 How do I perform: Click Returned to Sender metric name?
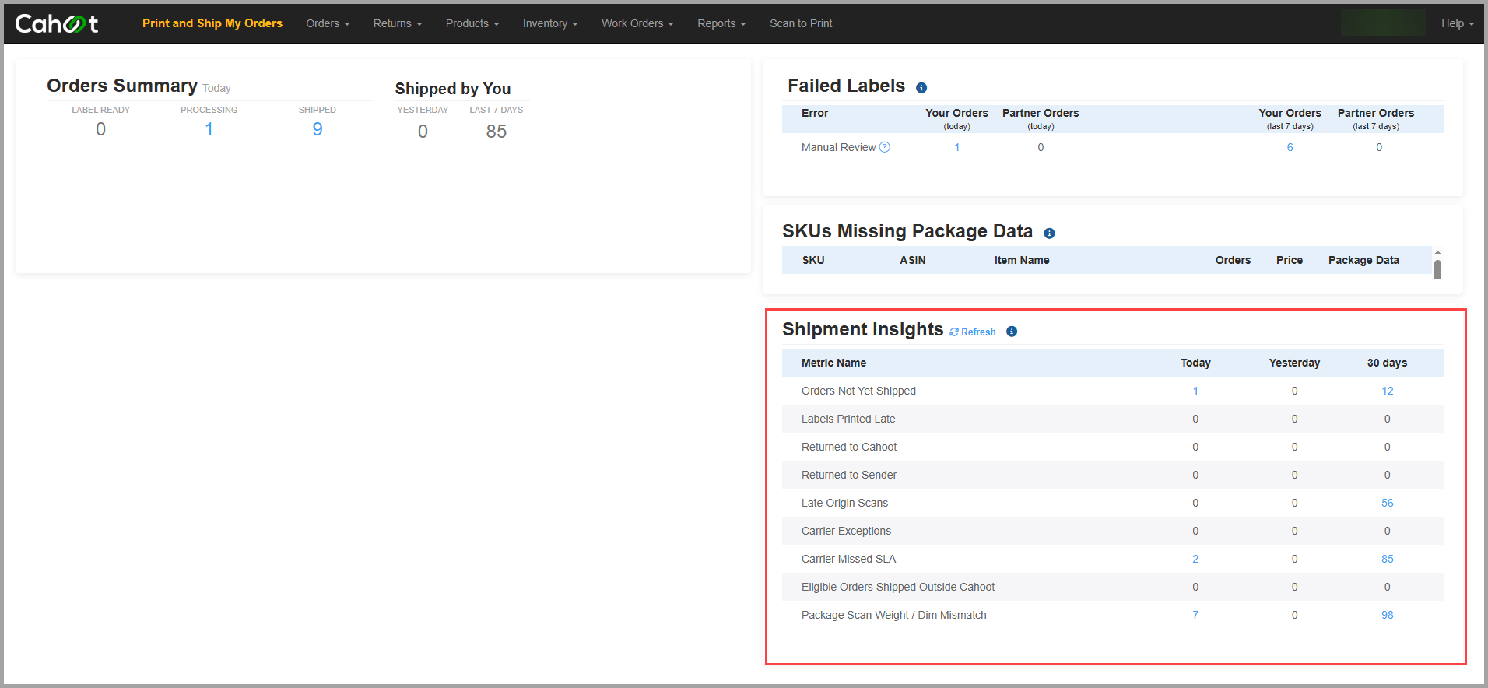pos(849,475)
